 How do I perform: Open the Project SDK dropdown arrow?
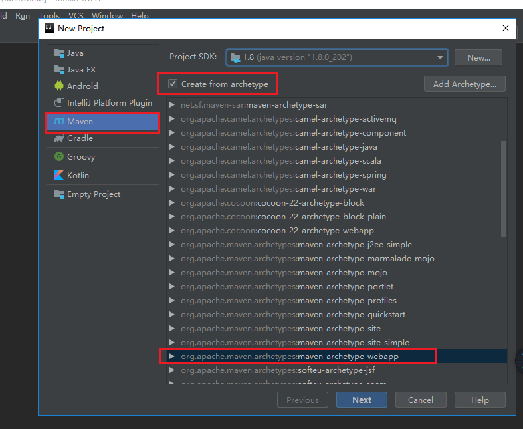(x=440, y=57)
